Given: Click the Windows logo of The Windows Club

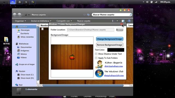Looking at the screenshot, I should tap(99, 73).
